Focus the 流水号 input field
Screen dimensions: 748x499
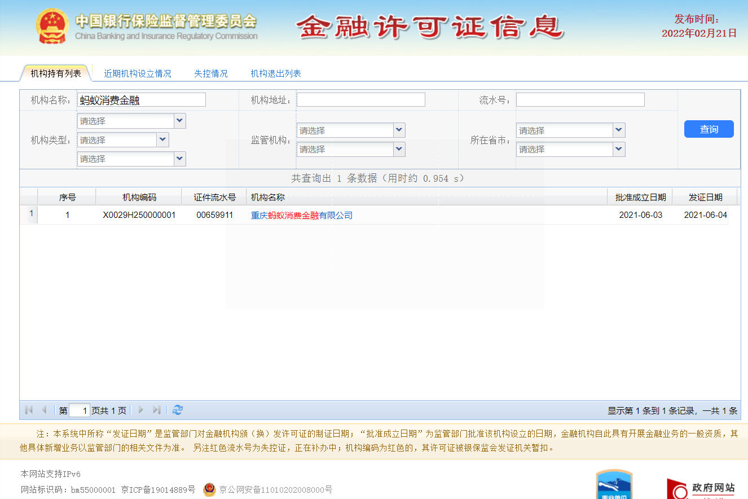point(580,100)
